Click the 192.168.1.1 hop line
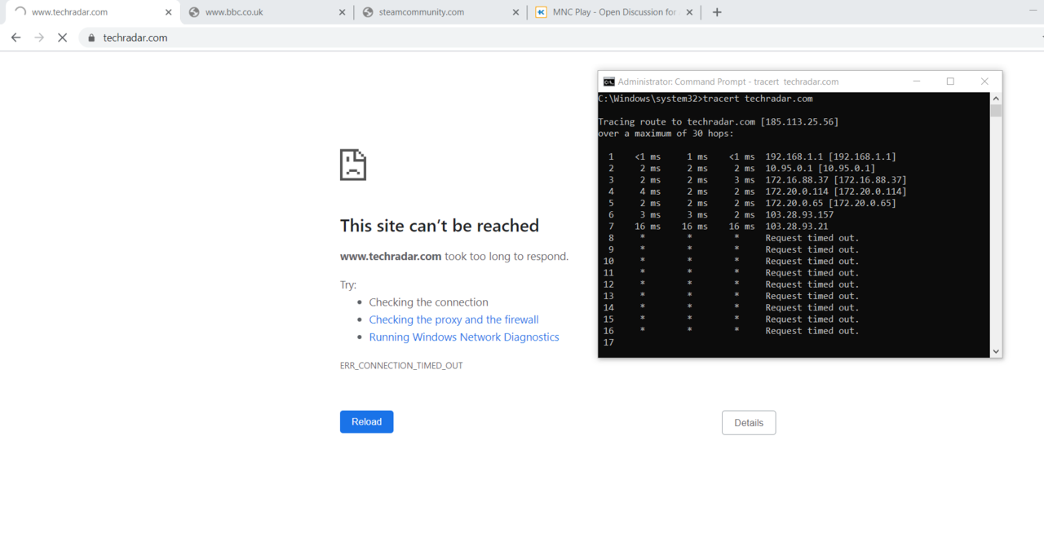This screenshot has width=1044, height=533. 751,156
